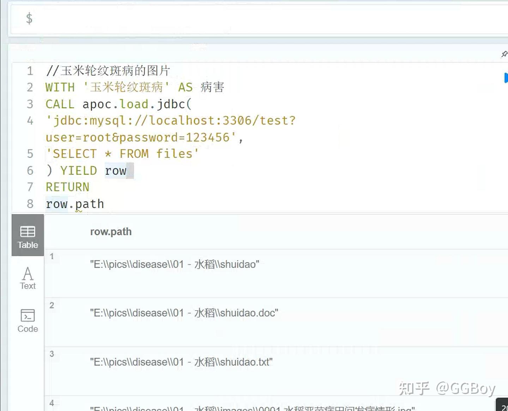The height and width of the screenshot is (411, 508).
Task: Click the table grid icon above 'Table' label
Action: click(27, 231)
